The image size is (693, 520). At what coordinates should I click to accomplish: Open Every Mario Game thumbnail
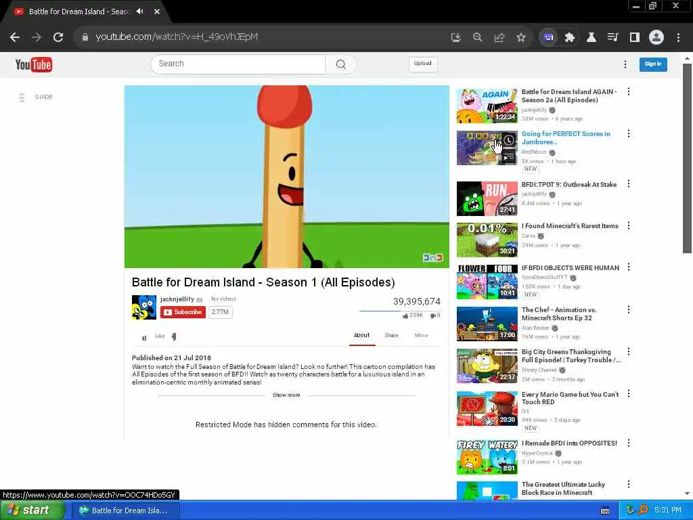(487, 408)
